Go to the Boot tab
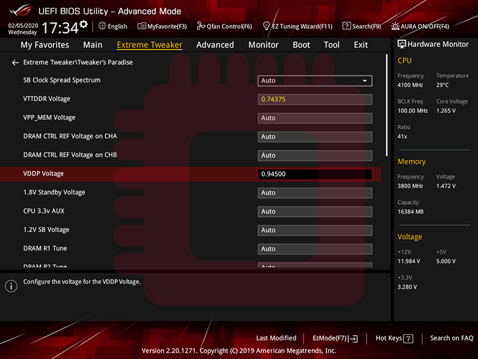Screen dimensions: 478x359 tap(301, 45)
